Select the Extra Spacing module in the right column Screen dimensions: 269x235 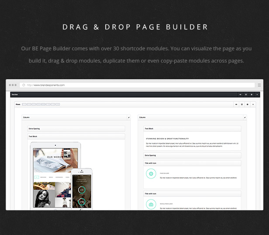pos(192,155)
